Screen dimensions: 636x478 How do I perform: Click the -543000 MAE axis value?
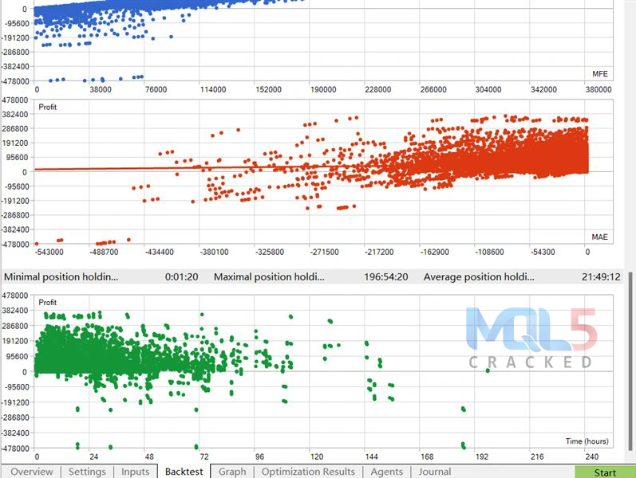49,252
